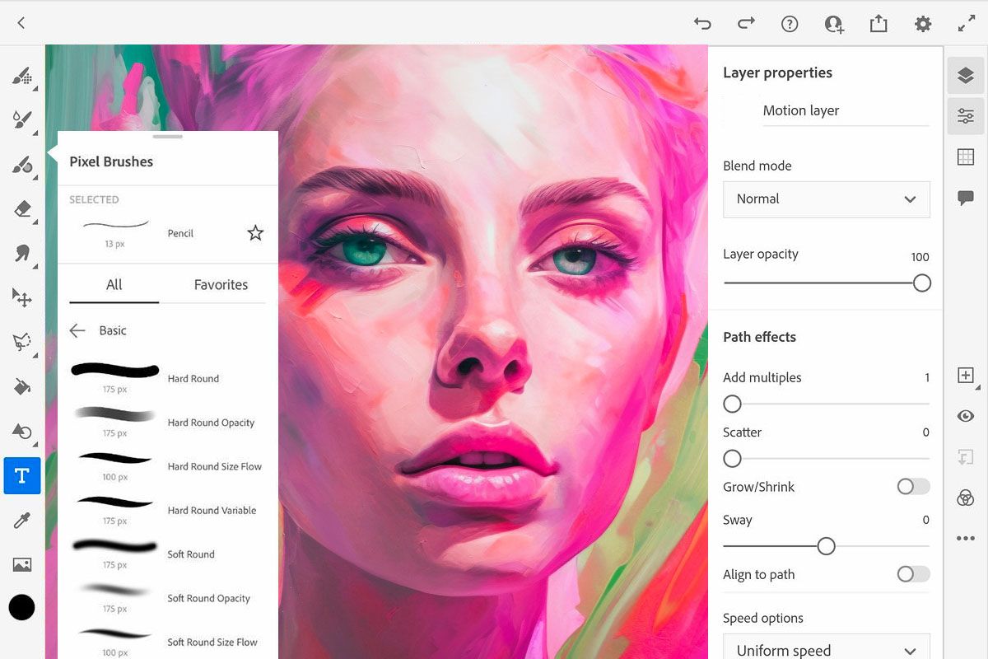The height and width of the screenshot is (659, 988).
Task: Select the Live Brushes tool
Action: 21,121
